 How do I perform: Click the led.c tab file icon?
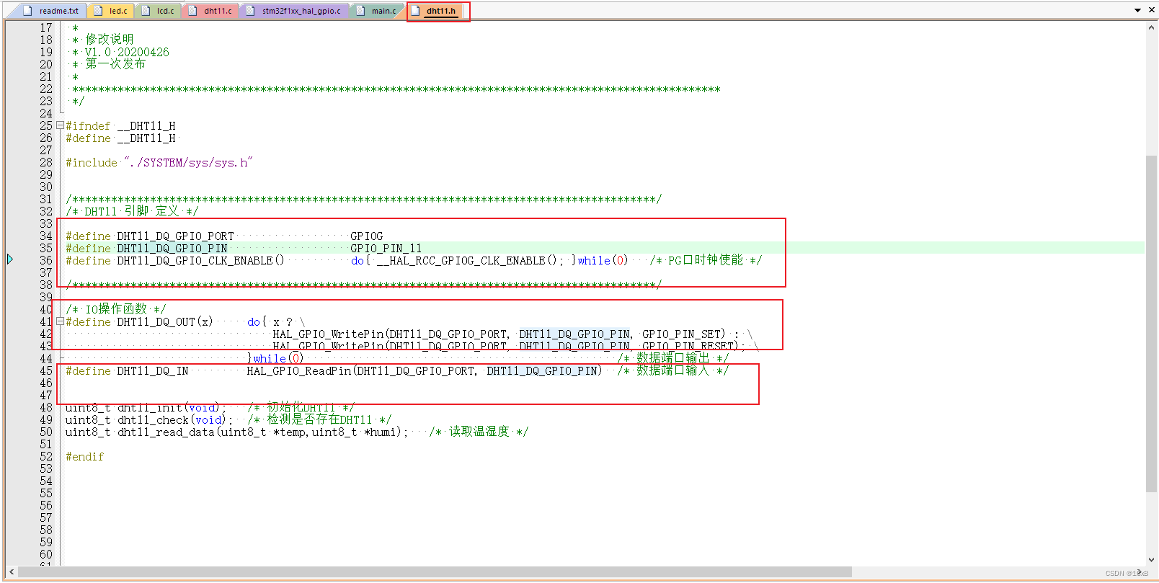tap(98, 11)
